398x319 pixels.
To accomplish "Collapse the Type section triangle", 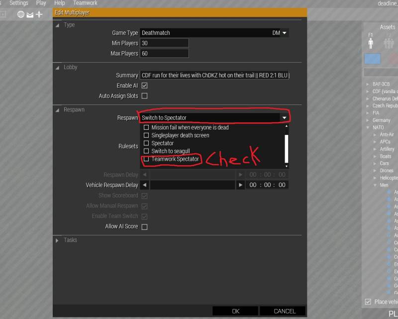I will 58,25.
